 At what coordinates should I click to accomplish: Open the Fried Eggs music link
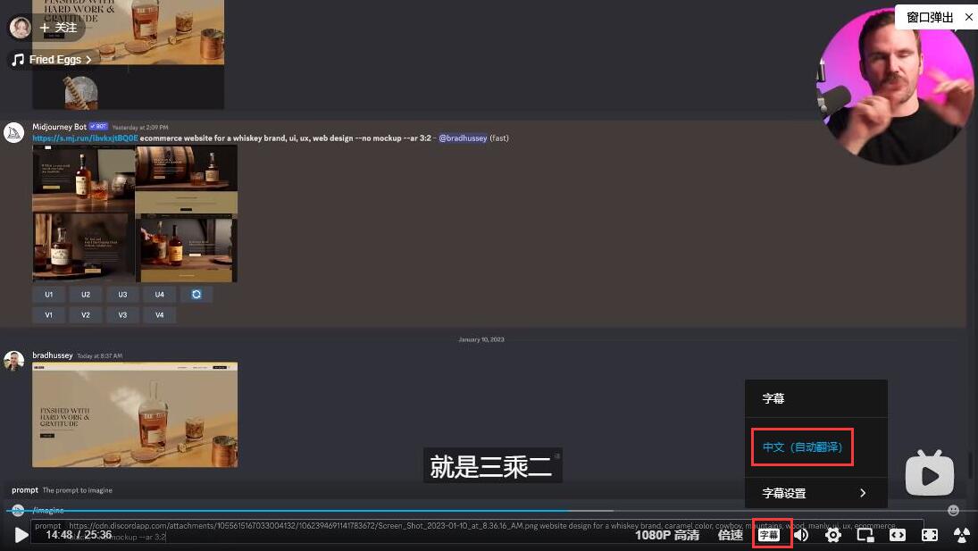tap(54, 60)
